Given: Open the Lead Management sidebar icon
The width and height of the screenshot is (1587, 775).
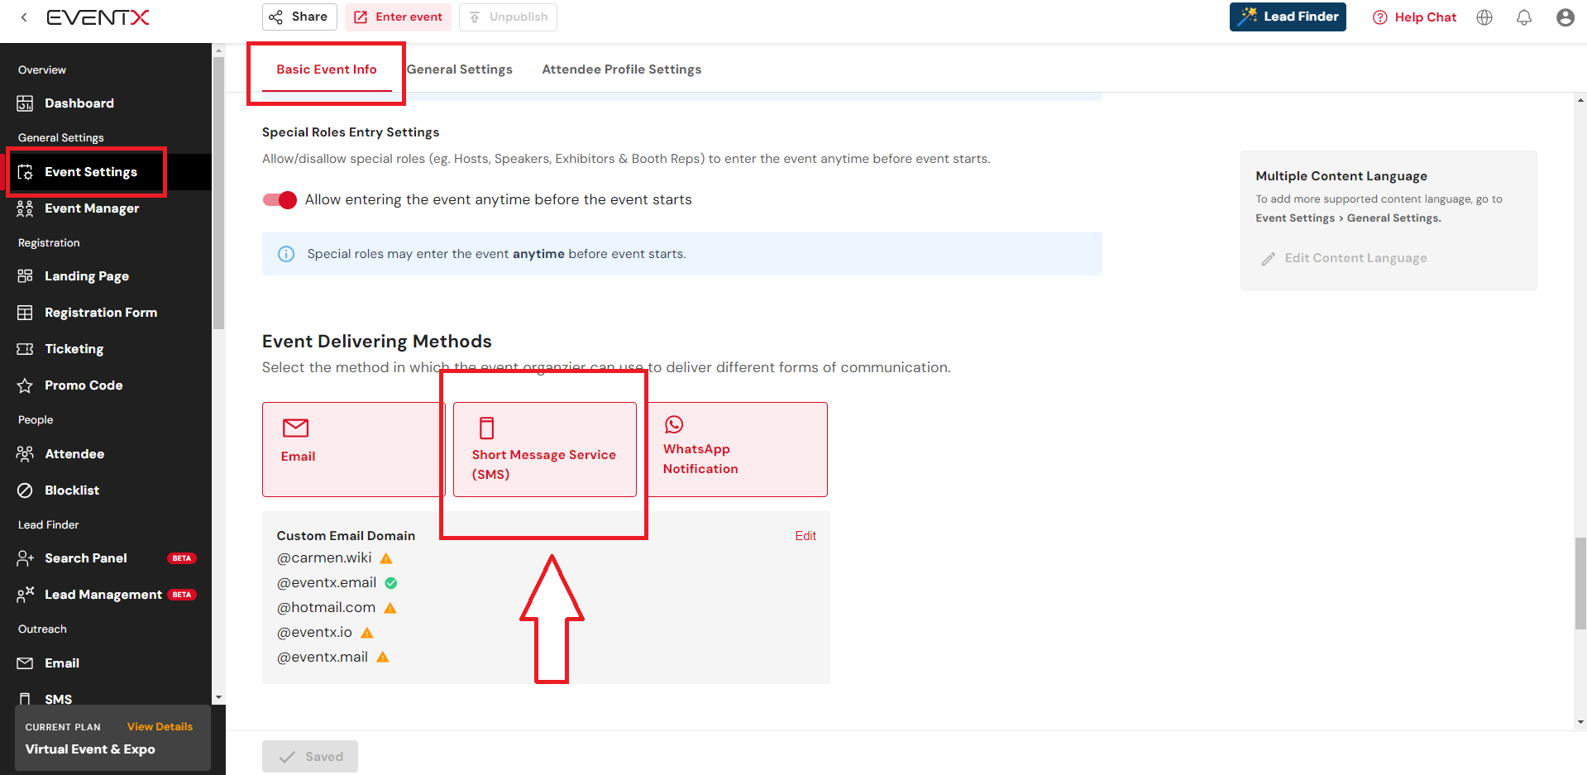Looking at the screenshot, I should coord(25,595).
